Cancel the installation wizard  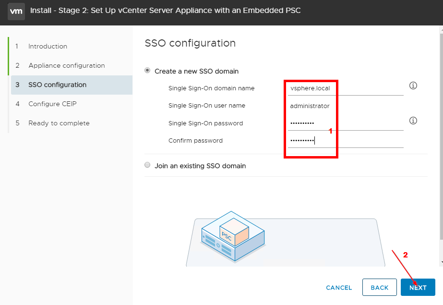click(339, 288)
